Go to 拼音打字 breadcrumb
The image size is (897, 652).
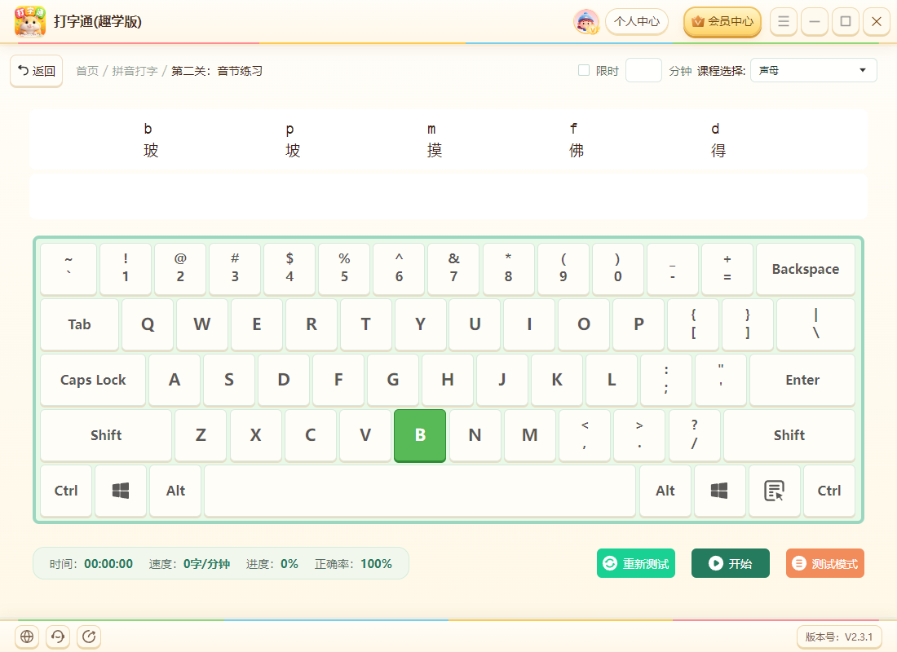click(x=135, y=71)
